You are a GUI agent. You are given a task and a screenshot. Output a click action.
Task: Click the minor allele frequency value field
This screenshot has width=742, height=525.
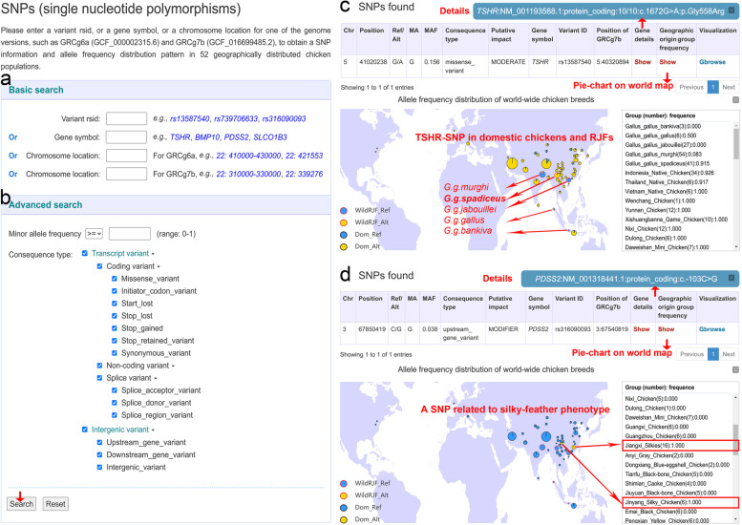coord(130,234)
